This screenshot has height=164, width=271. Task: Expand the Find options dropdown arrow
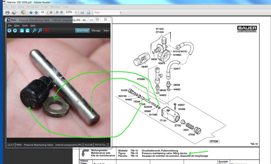click(x=120, y=13)
